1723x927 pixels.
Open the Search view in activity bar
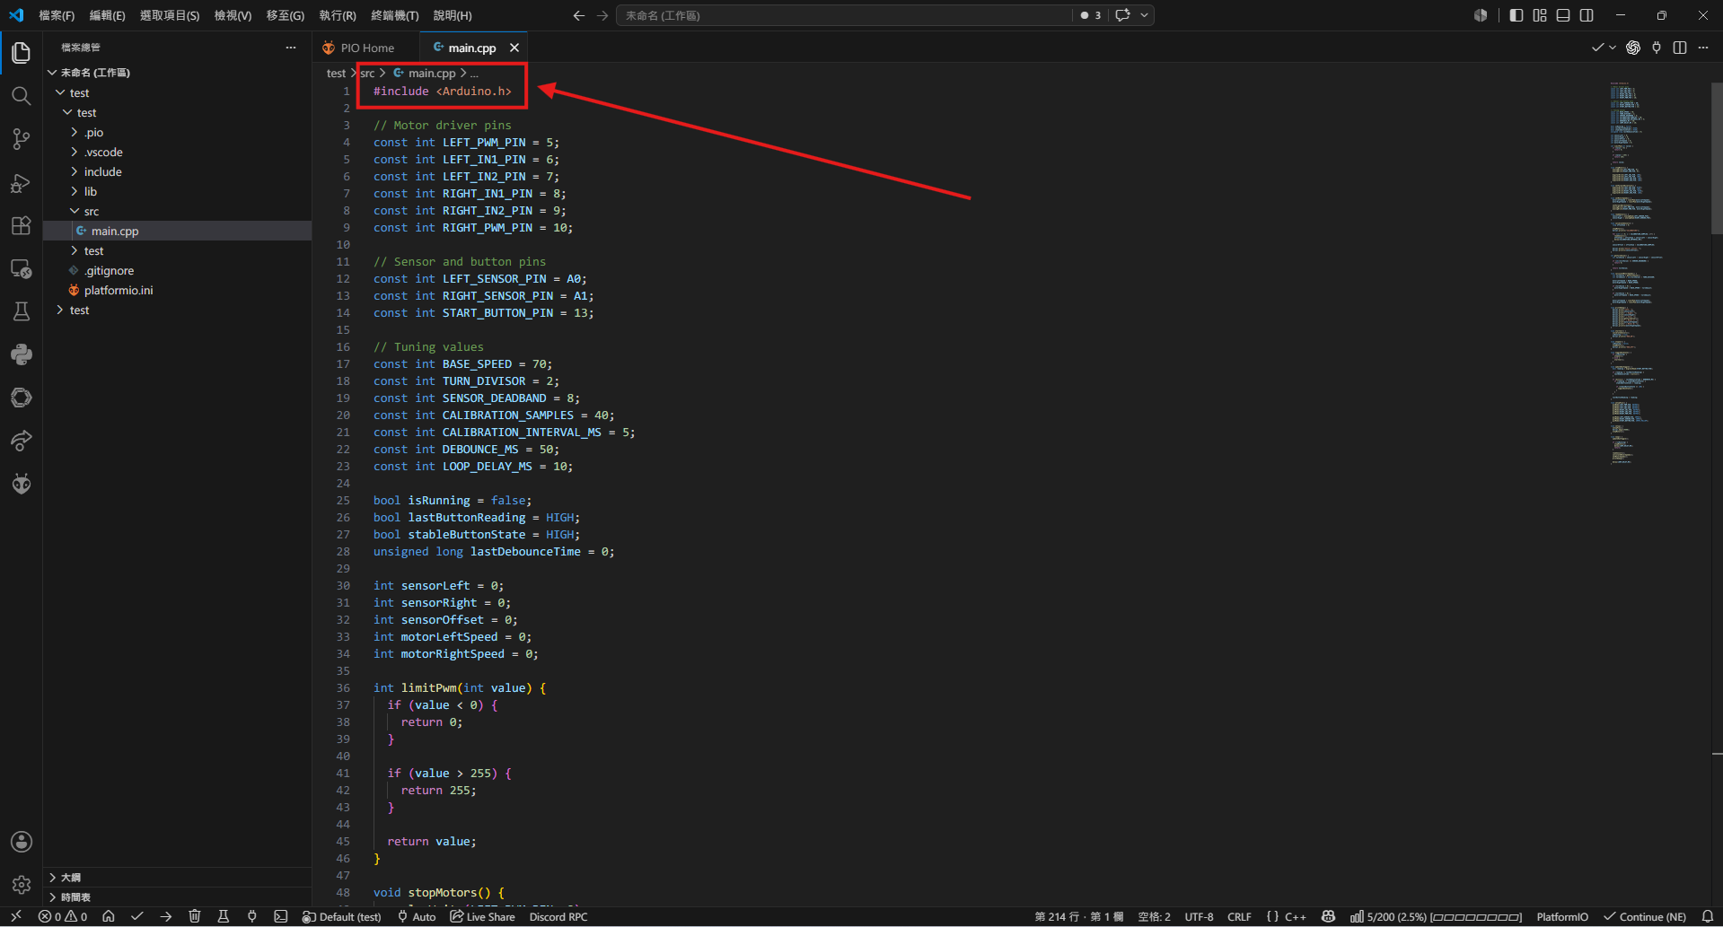pyautogui.click(x=22, y=96)
